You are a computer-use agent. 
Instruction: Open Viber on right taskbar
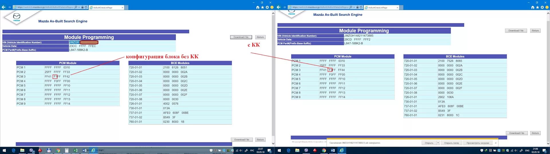[x=306, y=151]
